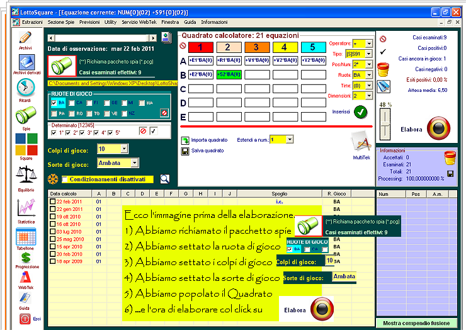Open the Sezione Spie menu
The image size is (466, 330).
click(61, 22)
